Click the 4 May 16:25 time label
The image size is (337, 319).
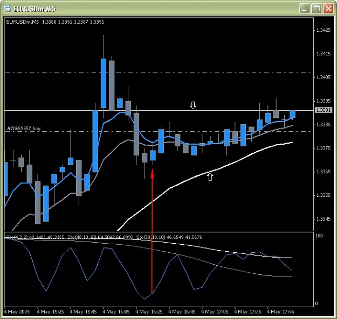(149, 311)
